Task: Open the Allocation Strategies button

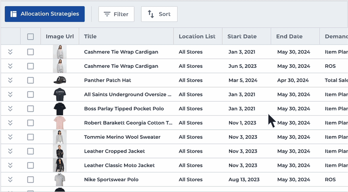Action: click(45, 14)
